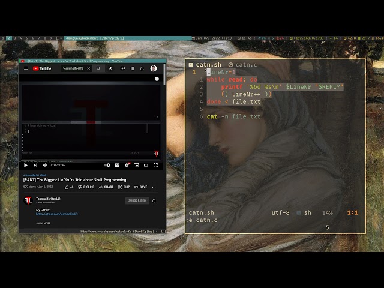Viewport: 384px width, 288px height.
Task: Clear the YouTube search field with X
Action: [x=89, y=68]
